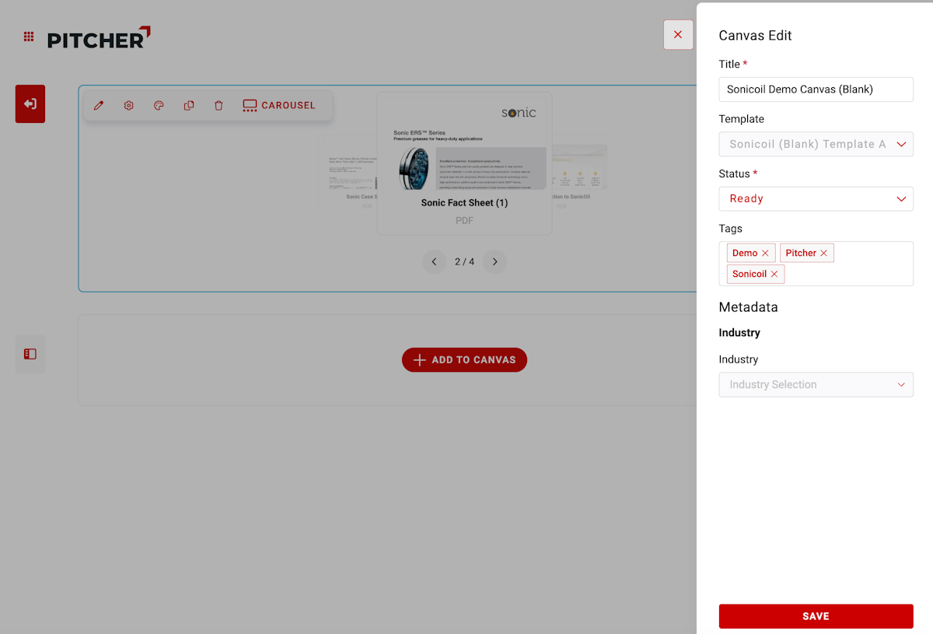The height and width of the screenshot is (634, 933).
Task: Click the 'Sonic Fact Sheet (1)' title
Action: click(x=464, y=203)
